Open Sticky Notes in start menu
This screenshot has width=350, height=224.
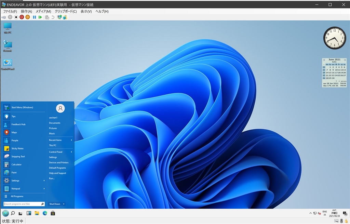(24, 148)
